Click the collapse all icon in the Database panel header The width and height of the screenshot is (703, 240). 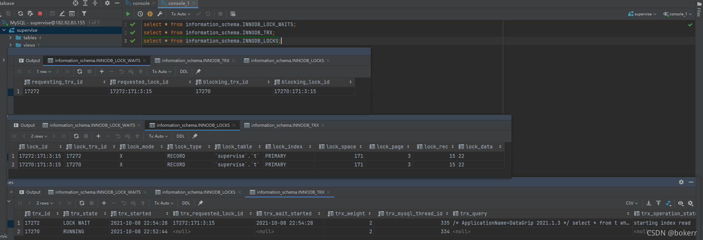[x=95, y=3]
